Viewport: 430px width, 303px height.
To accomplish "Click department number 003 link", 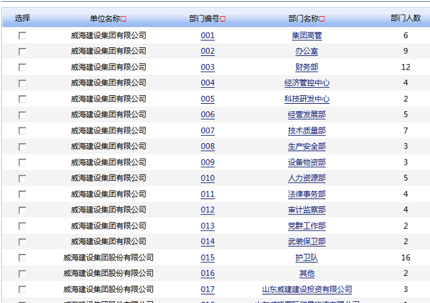I will coord(208,67).
